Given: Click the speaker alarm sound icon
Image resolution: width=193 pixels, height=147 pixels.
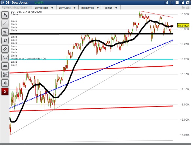Looking at the screenshot, I should (5, 83).
